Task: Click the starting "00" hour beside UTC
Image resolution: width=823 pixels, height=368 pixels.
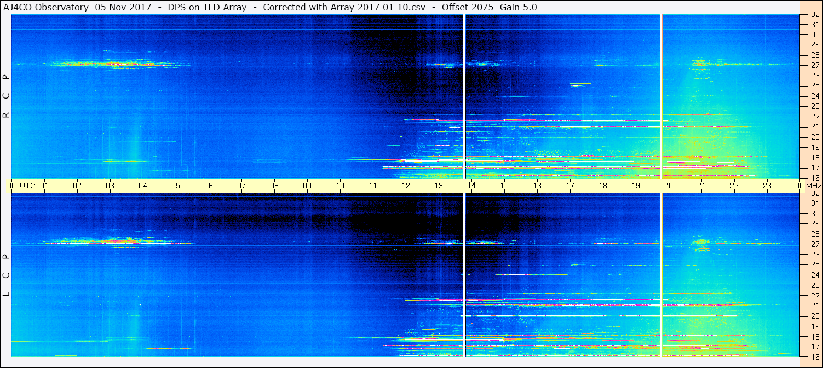Action: 11,186
